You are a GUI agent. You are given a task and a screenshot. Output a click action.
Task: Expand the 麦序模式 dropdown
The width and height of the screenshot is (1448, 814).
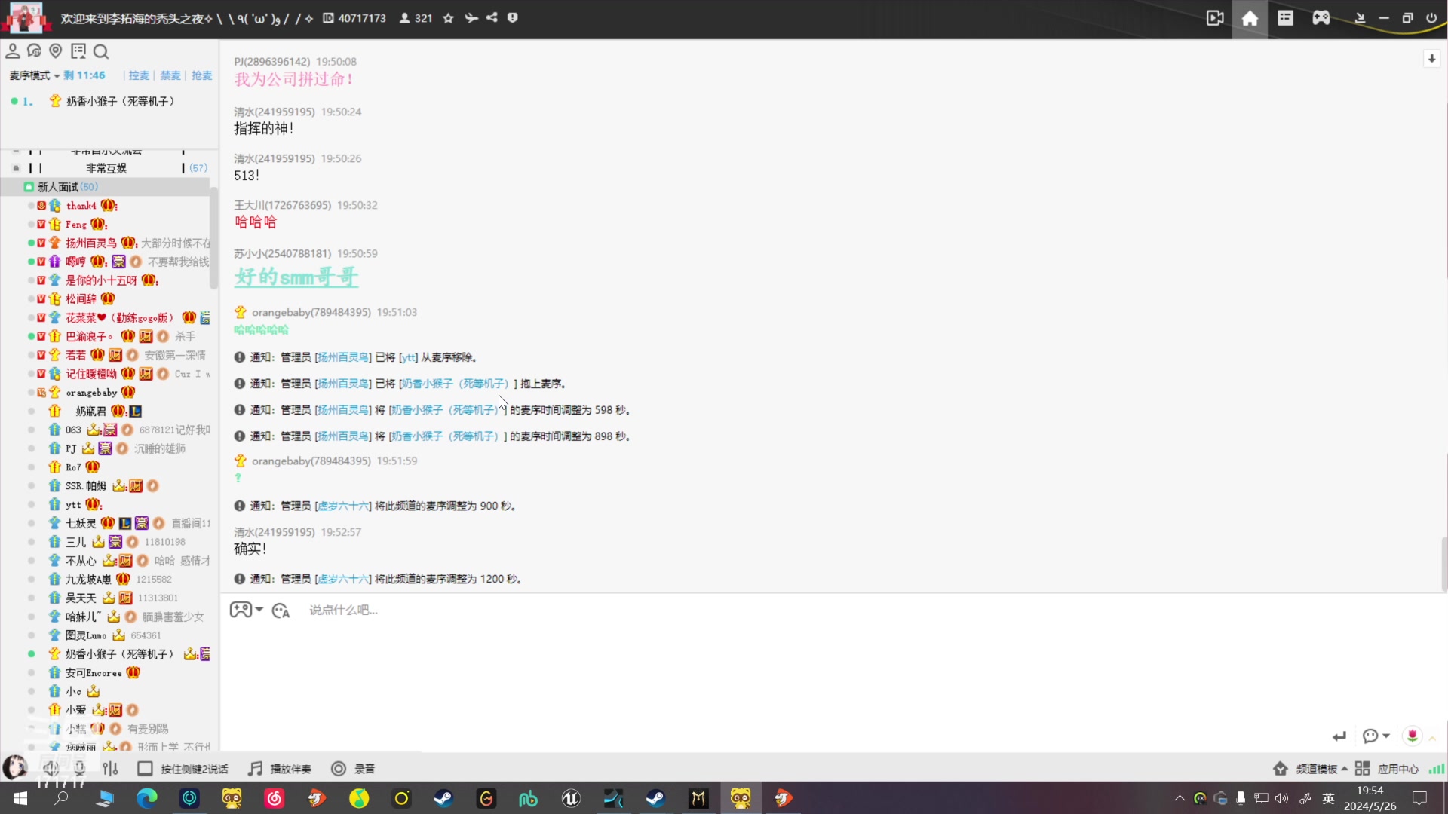[x=34, y=75]
